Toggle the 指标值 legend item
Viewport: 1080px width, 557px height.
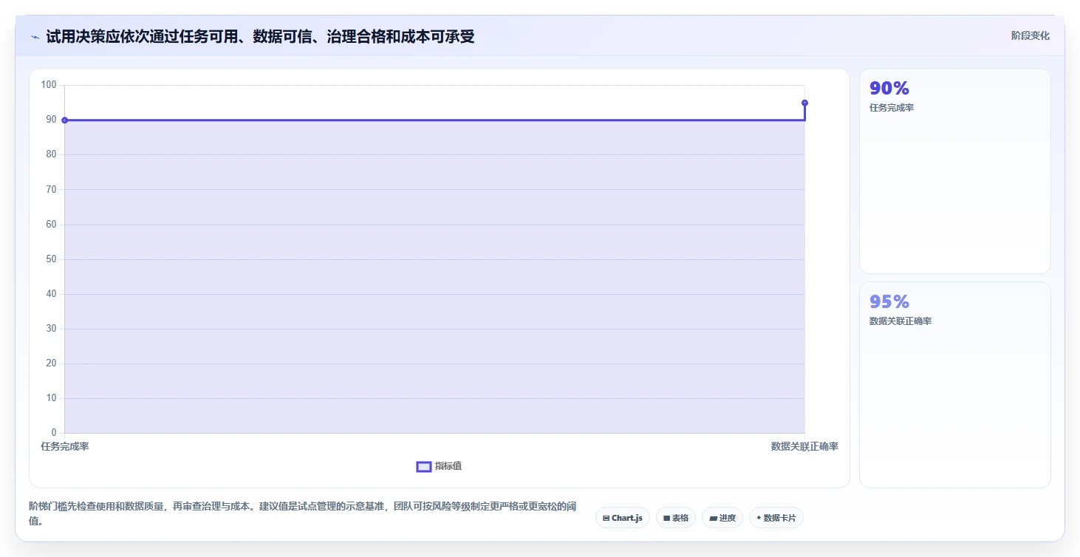coord(440,466)
